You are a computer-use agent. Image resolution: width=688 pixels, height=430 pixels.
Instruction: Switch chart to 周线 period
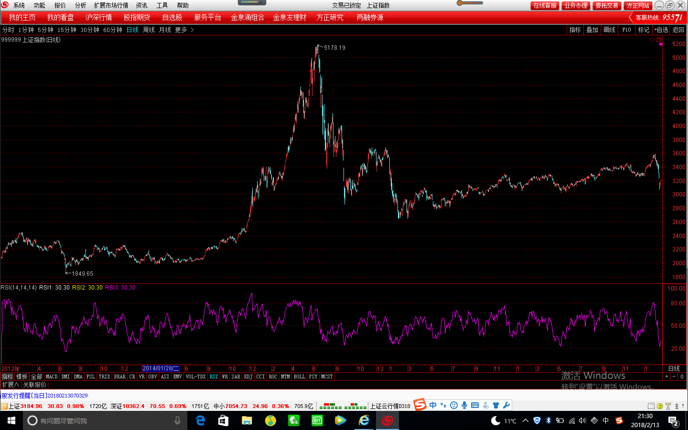pyautogui.click(x=149, y=30)
